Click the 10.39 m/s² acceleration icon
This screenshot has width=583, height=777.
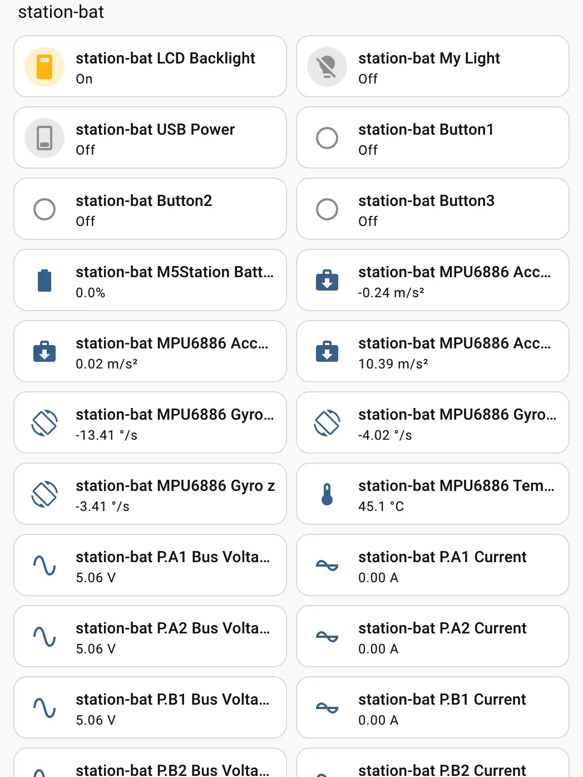(x=327, y=352)
